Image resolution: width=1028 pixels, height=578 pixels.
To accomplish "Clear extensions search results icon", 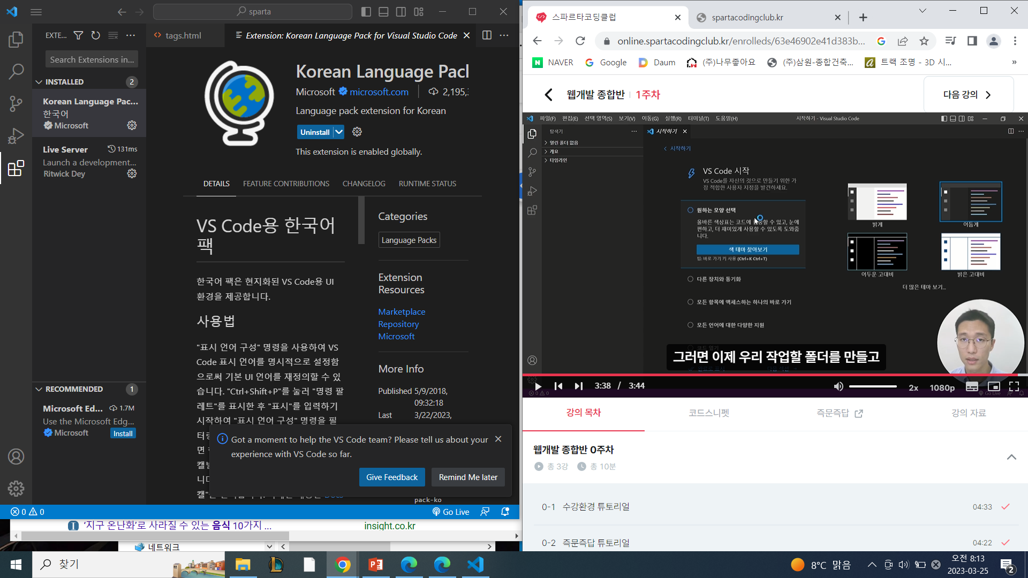I will (x=113, y=35).
